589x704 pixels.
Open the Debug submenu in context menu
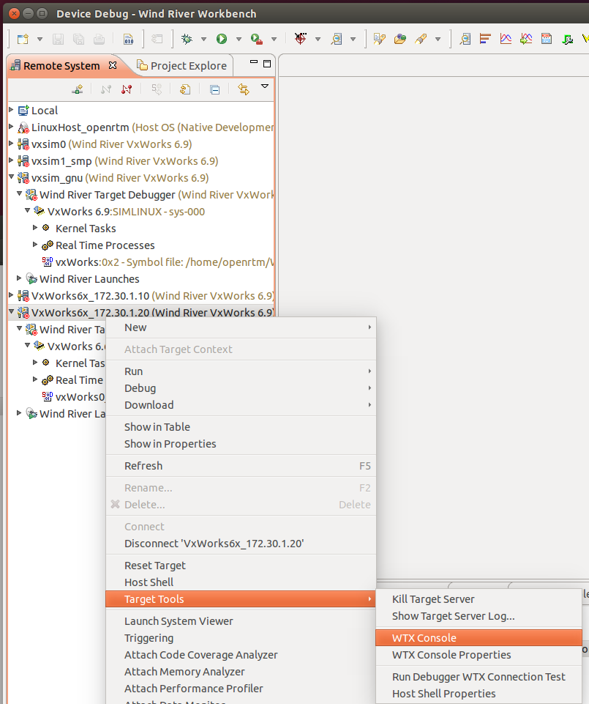coord(241,388)
